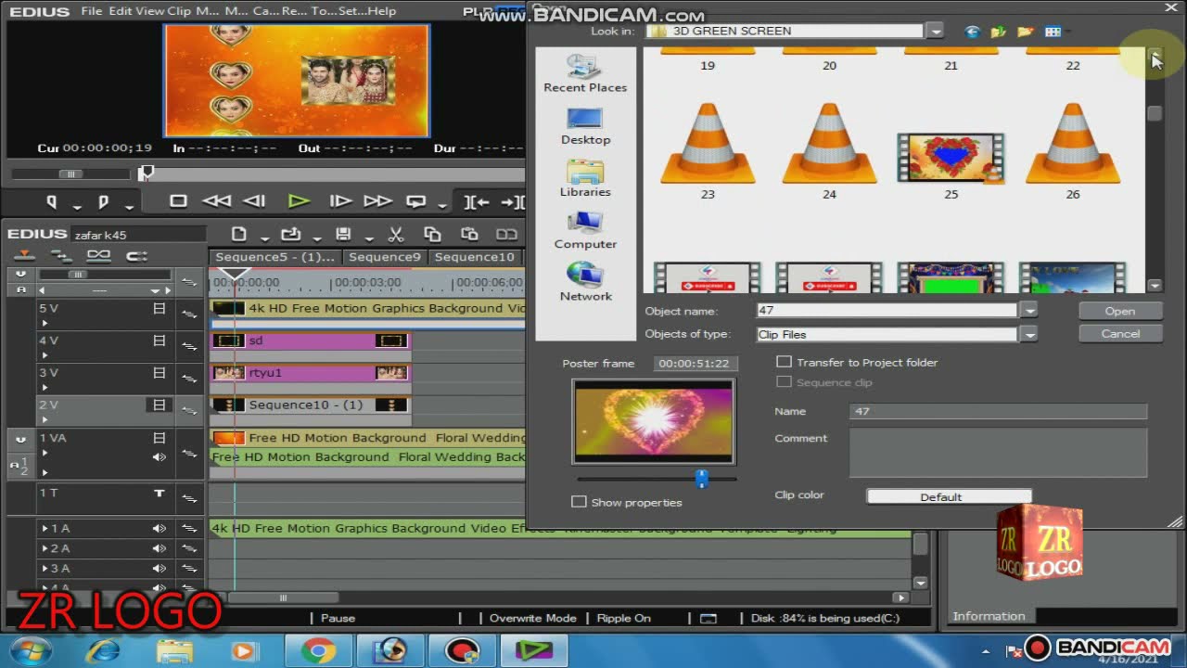Click the Up One Level folder icon
The height and width of the screenshot is (668, 1187).
click(999, 32)
